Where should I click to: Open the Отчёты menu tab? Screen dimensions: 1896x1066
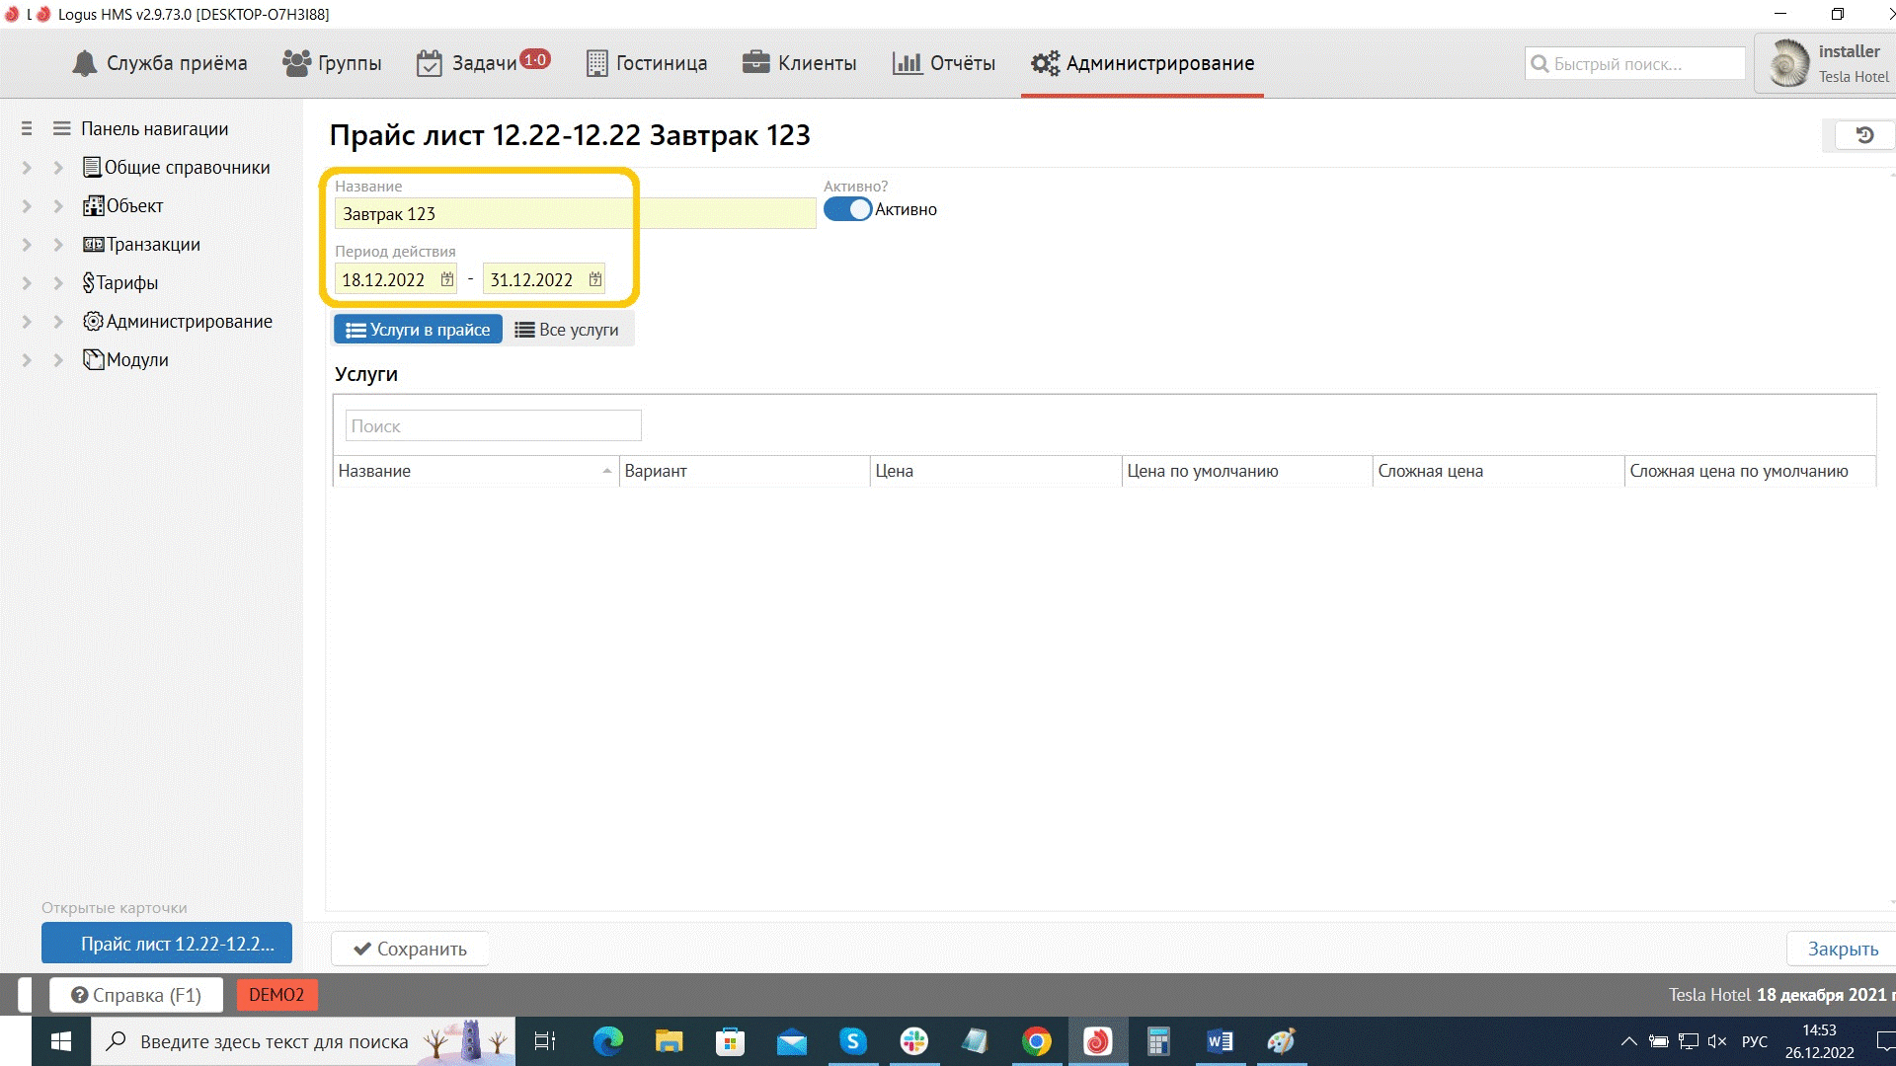pyautogui.click(x=944, y=63)
